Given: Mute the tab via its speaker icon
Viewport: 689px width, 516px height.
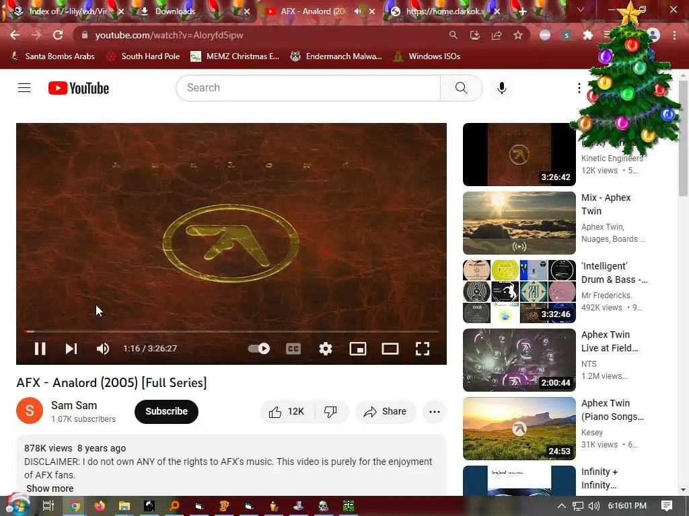Looking at the screenshot, I should pyautogui.click(x=358, y=11).
